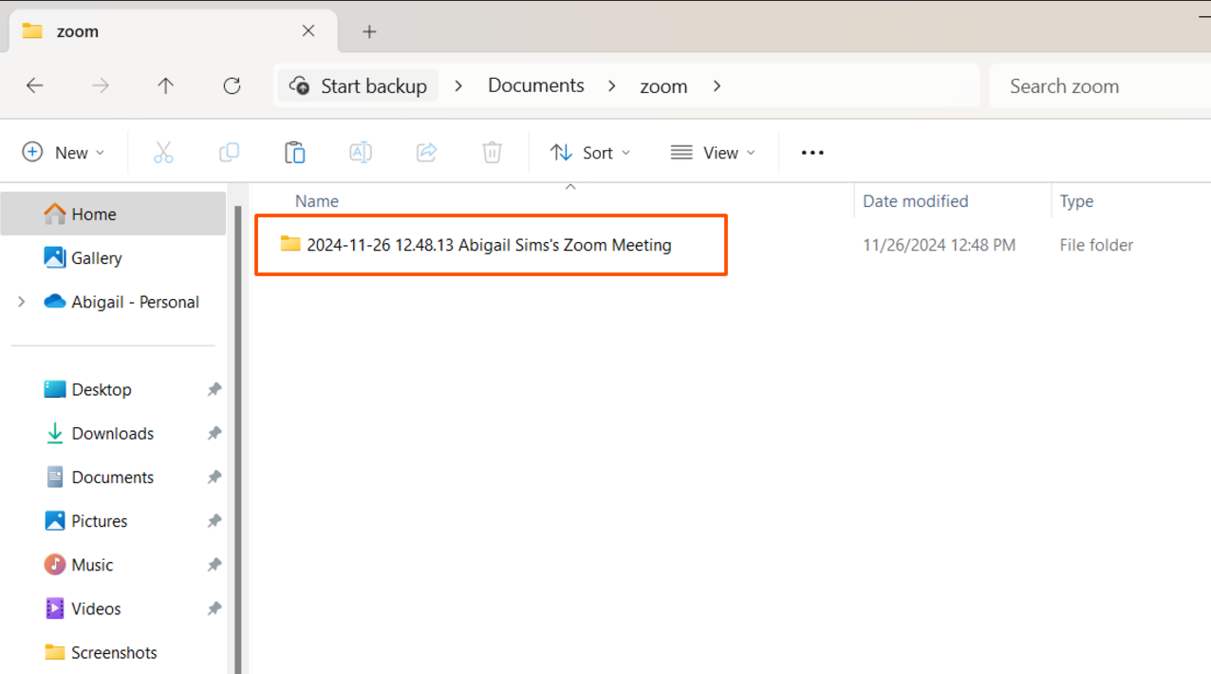Select Abigail - Personal OneDrive item
This screenshot has height=674, width=1211.
tap(135, 302)
